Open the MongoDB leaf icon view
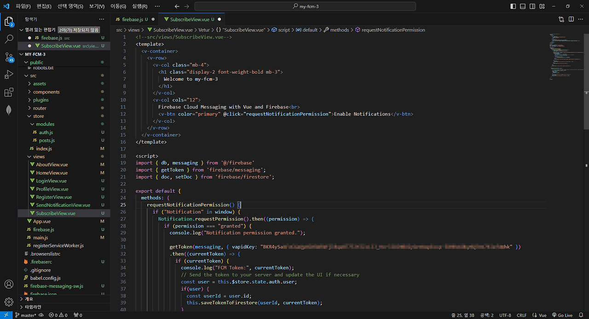The width and height of the screenshot is (589, 319). (x=9, y=110)
